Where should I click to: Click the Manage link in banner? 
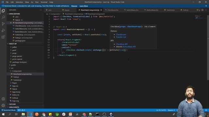(74, 6)
